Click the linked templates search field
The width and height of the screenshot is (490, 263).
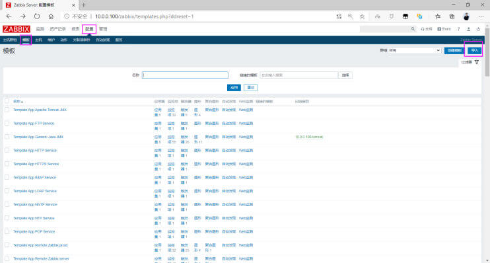[x=298, y=75]
